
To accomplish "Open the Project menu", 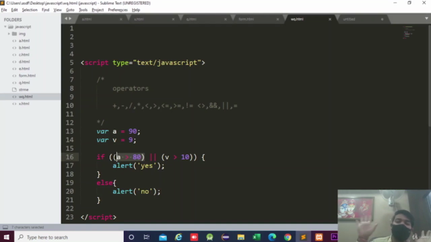I will coord(98,10).
